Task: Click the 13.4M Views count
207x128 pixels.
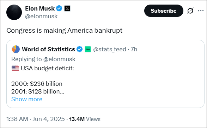Action: (x=85, y=119)
